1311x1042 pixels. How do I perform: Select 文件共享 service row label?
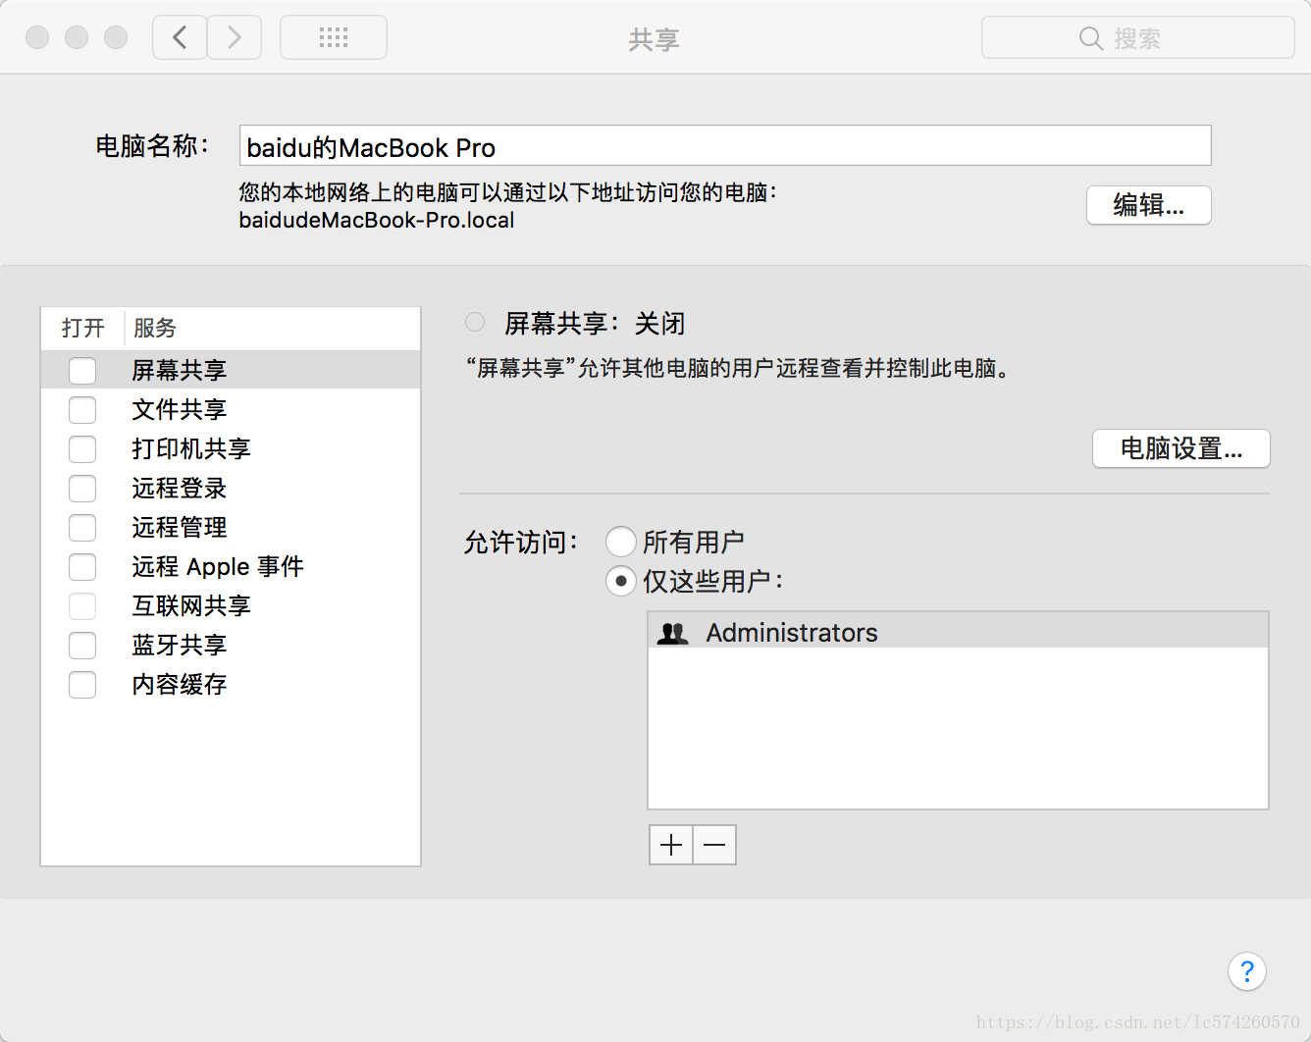click(x=180, y=409)
